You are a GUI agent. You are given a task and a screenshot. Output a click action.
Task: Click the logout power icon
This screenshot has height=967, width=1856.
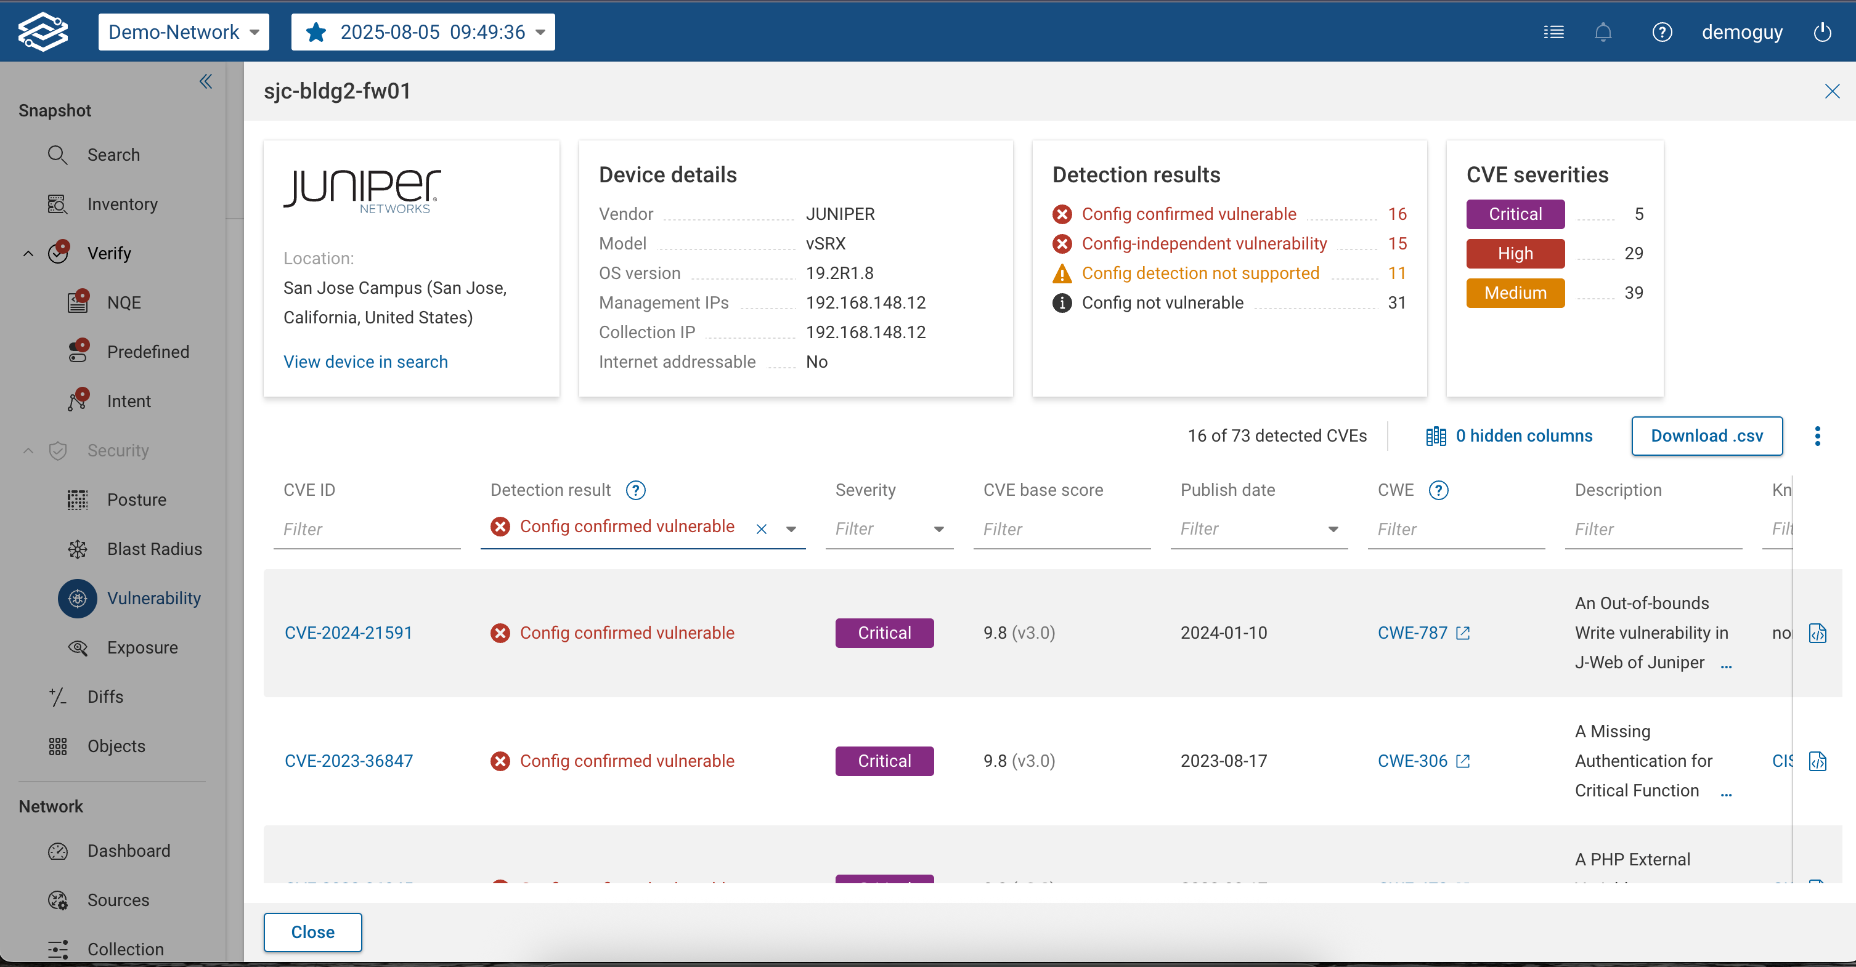(x=1822, y=33)
